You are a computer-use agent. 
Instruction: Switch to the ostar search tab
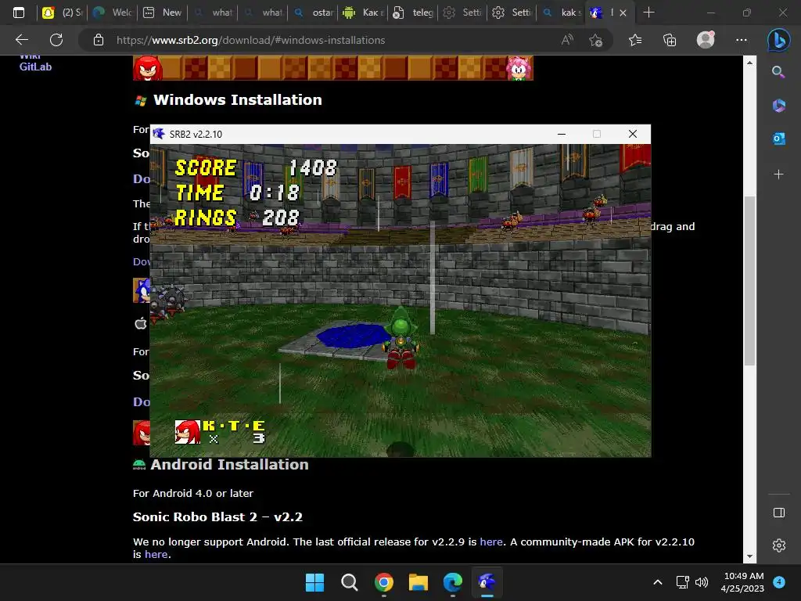coord(314,13)
